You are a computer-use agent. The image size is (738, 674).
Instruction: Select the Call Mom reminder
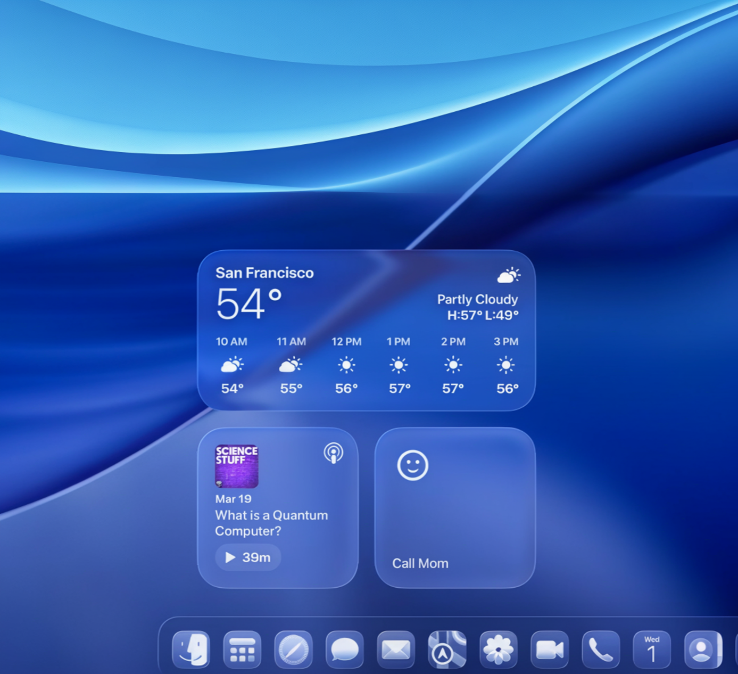click(420, 563)
